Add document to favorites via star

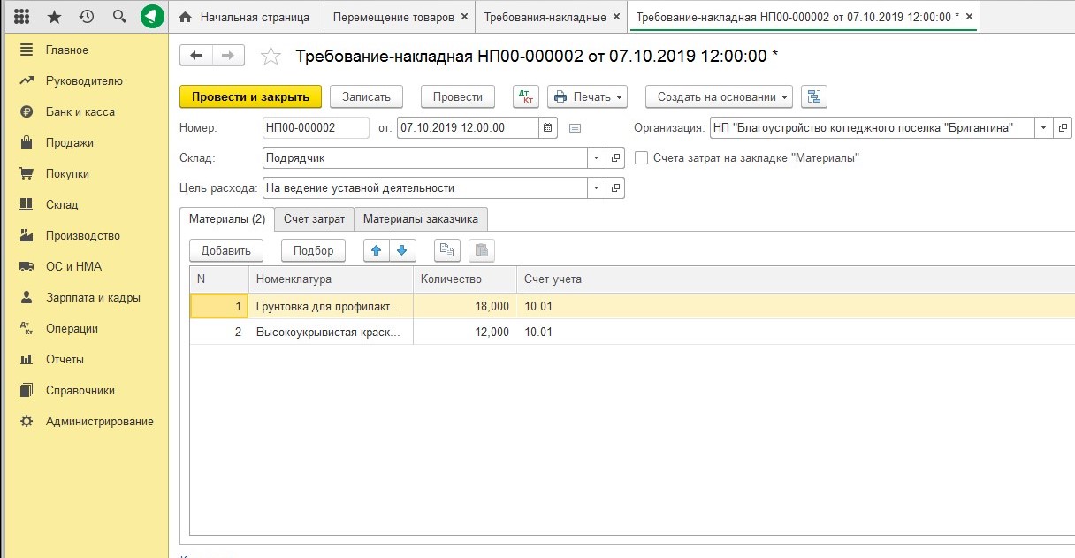271,57
